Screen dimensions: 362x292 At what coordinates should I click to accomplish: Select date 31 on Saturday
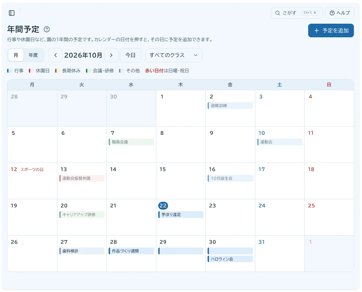coord(280,253)
